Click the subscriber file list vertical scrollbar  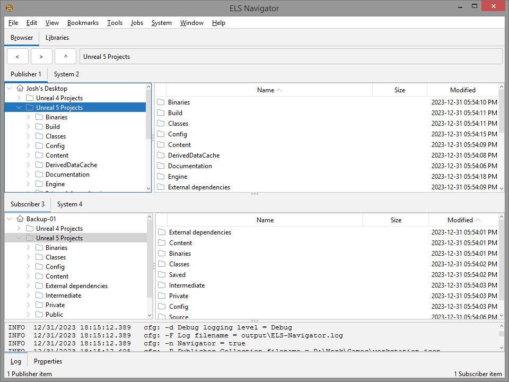pyautogui.click(x=502, y=266)
